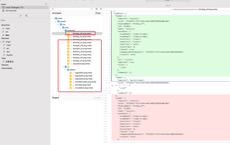Select file btnchat_on.png.meta
Viewport: 230px width, 145px height.
[82, 42]
